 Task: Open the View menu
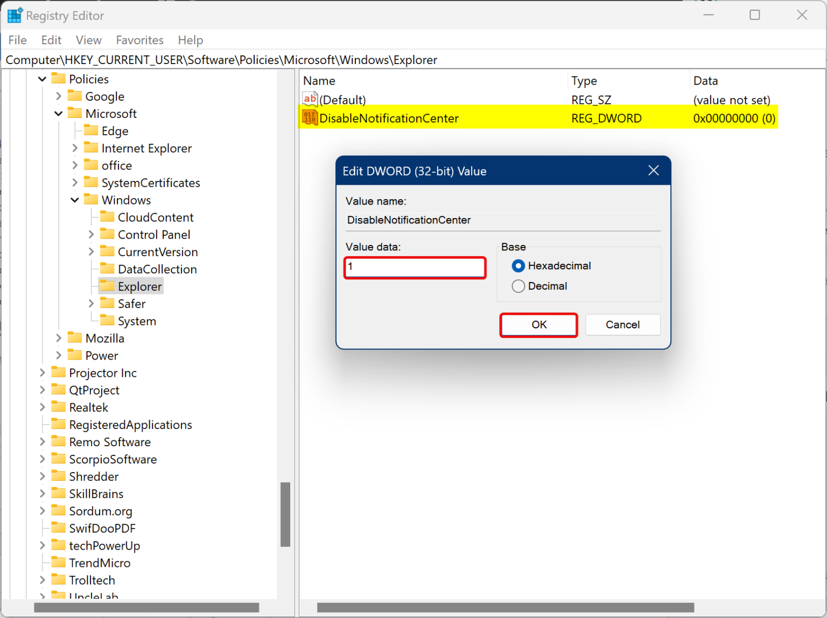[88, 40]
